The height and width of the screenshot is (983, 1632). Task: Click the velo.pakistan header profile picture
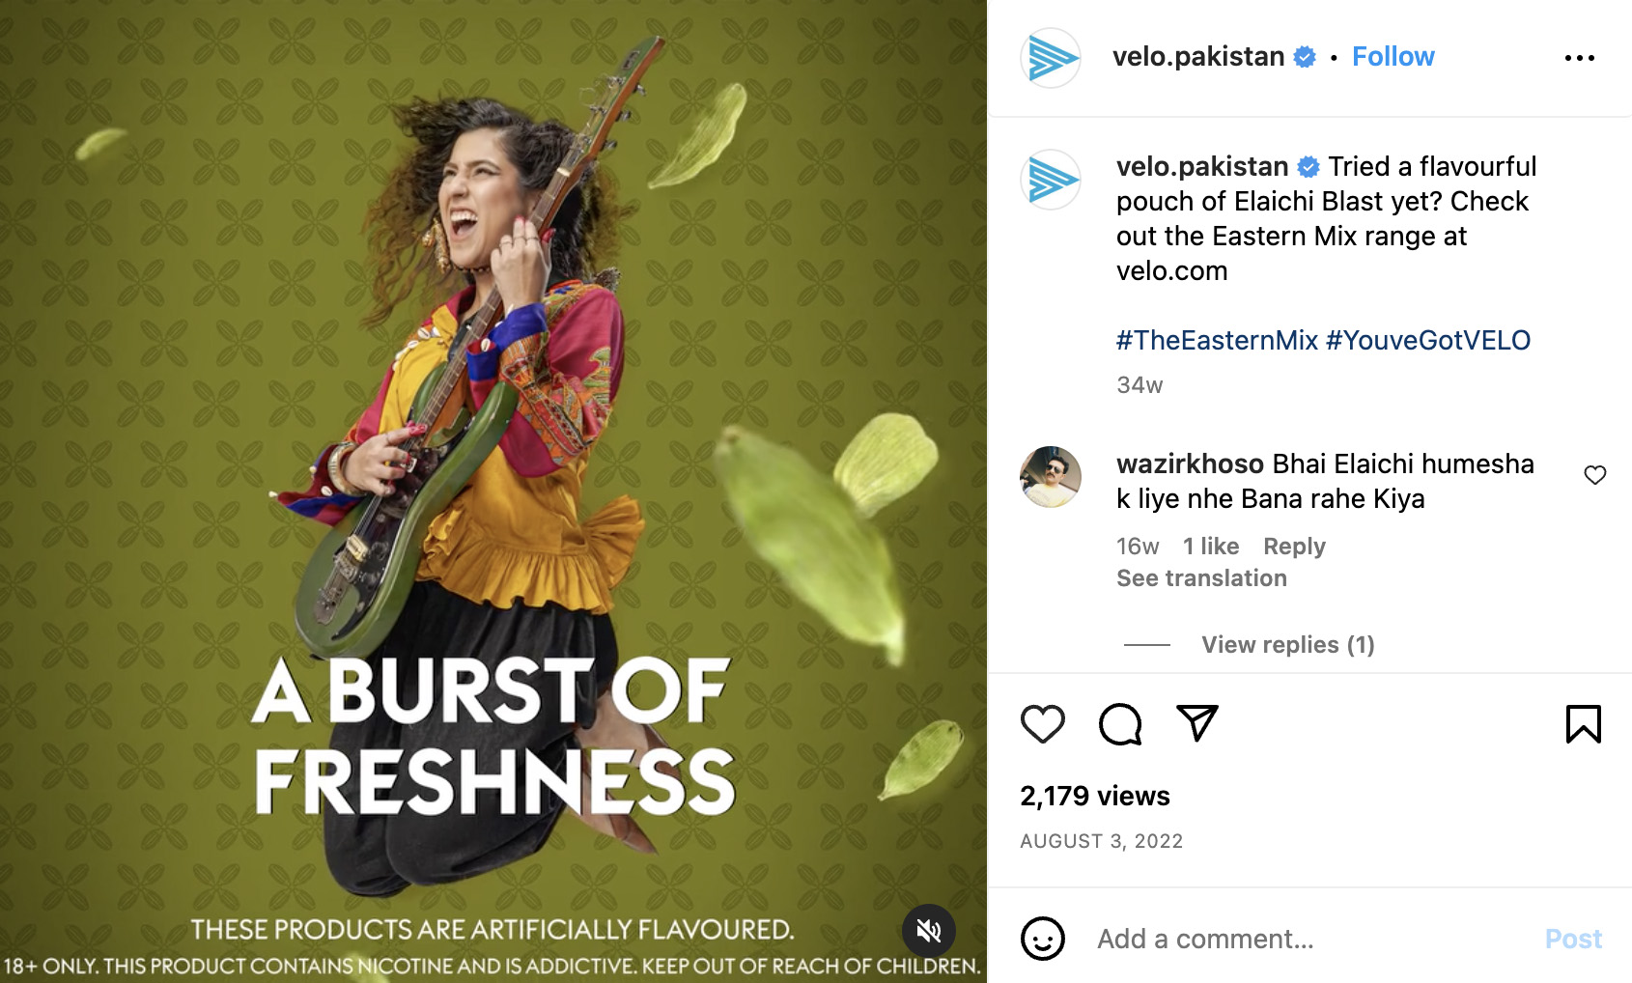coord(1051,58)
